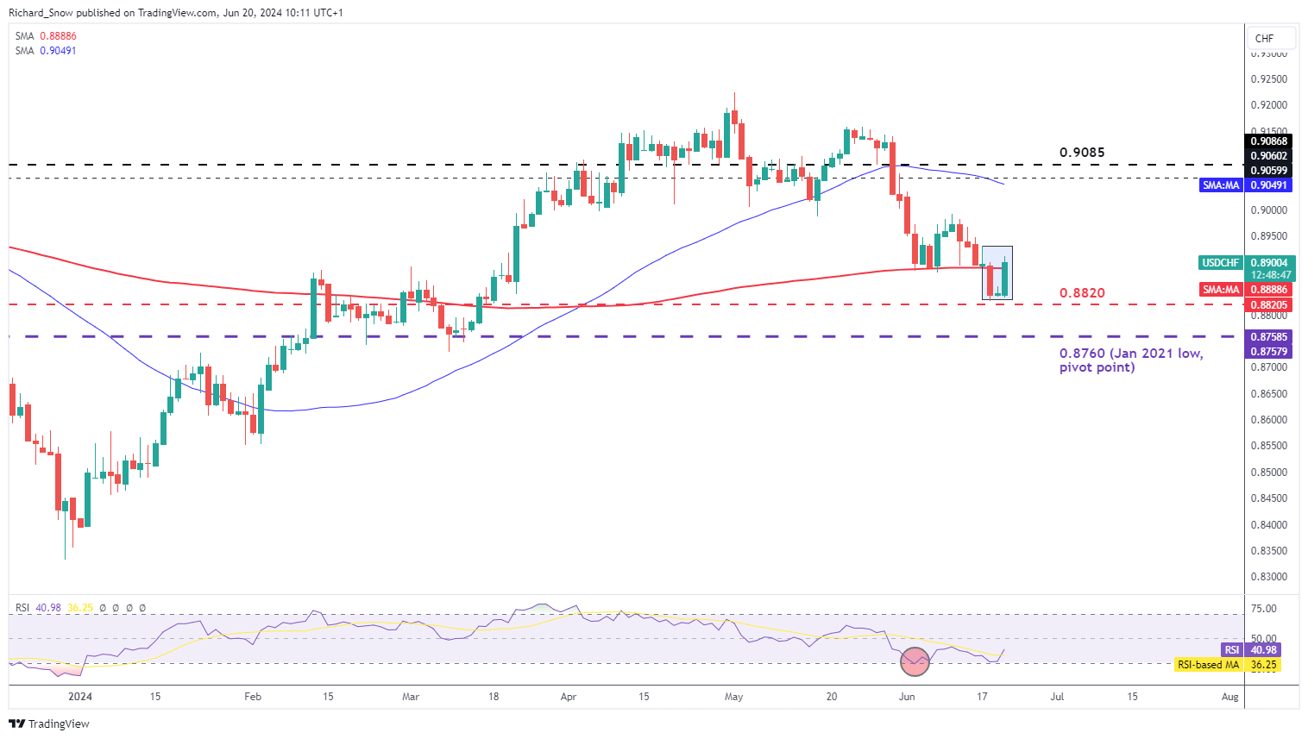Open the CHF currency selector
The width and height of the screenshot is (1308, 739).
[x=1272, y=38]
